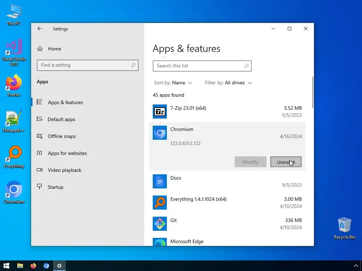Open the Windows Start menu

[x=6, y=266]
